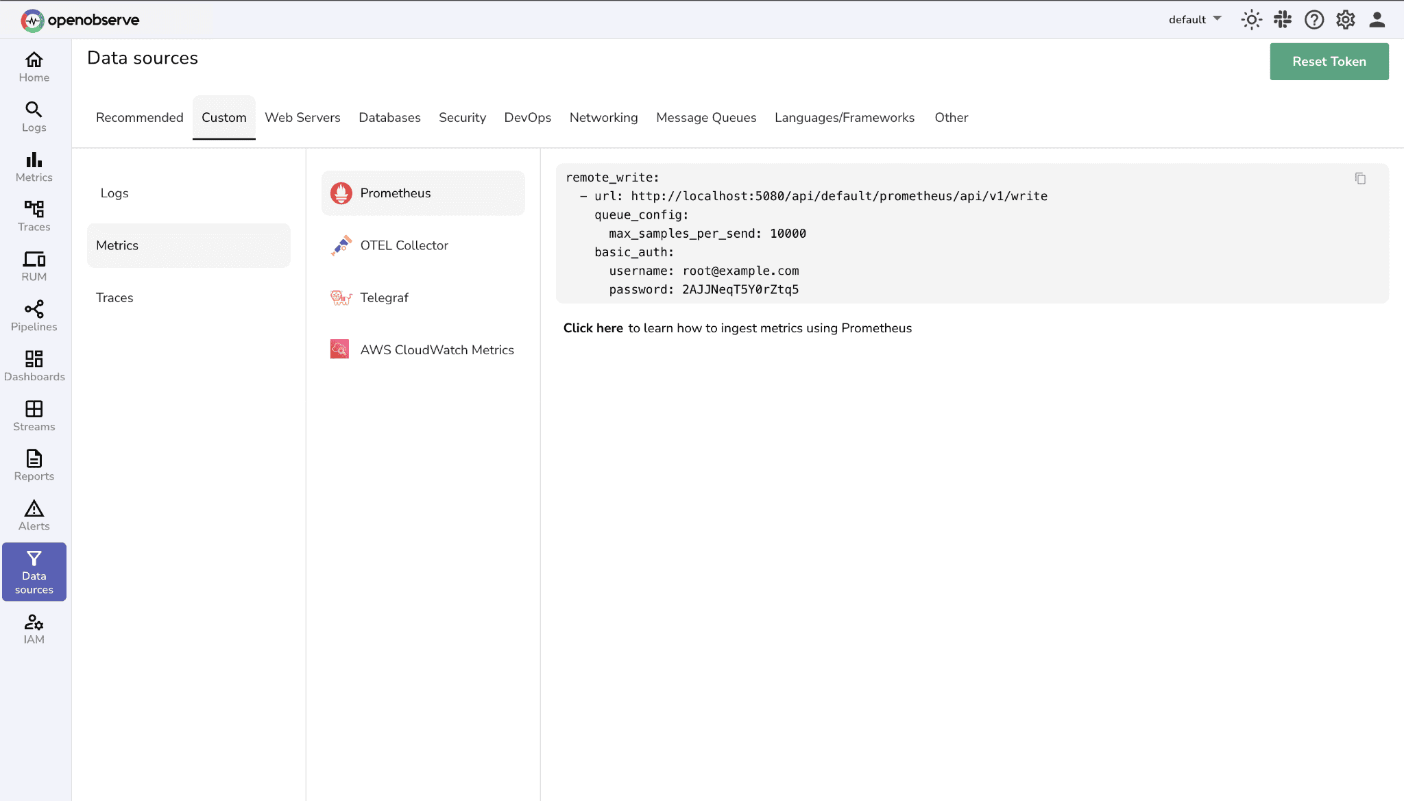Screen dimensions: 1404x801
Task: Select the Prometheus source
Action: point(423,193)
